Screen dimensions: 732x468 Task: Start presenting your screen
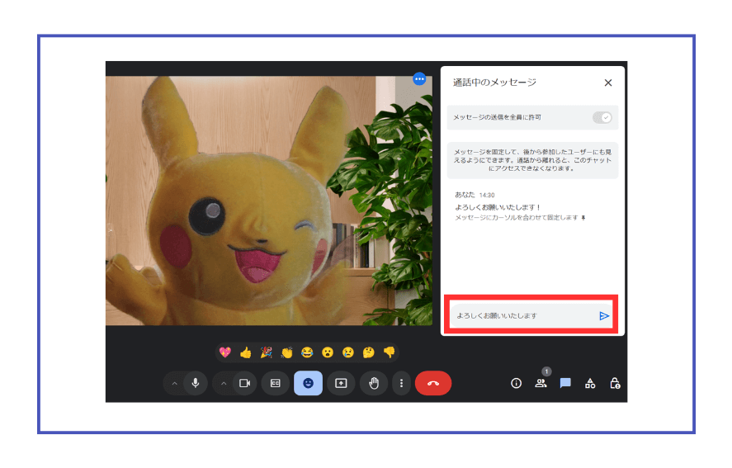tap(340, 383)
